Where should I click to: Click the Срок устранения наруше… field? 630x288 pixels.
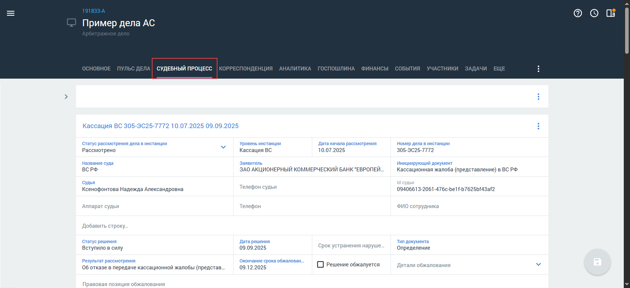351,245
